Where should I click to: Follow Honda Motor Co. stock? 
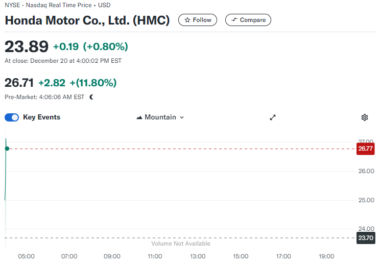[x=198, y=20]
